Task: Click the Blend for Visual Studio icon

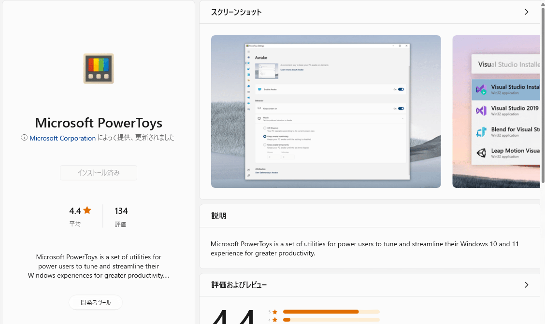Action: pos(481,132)
